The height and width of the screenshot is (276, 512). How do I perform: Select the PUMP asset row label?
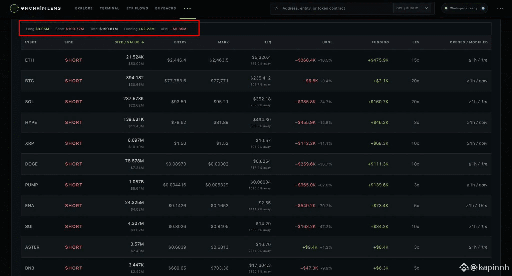pos(31,185)
